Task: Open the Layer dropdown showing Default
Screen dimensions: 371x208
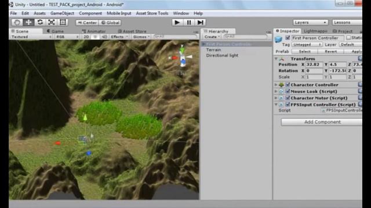Action: [x=351, y=44]
